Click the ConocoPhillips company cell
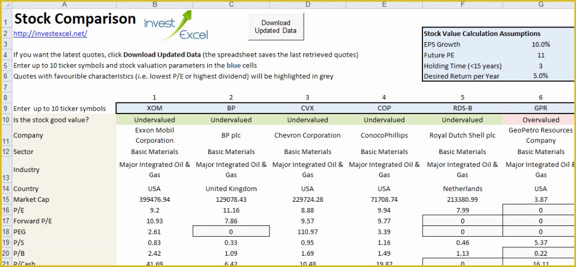This screenshot has width=576, height=267. [x=384, y=135]
